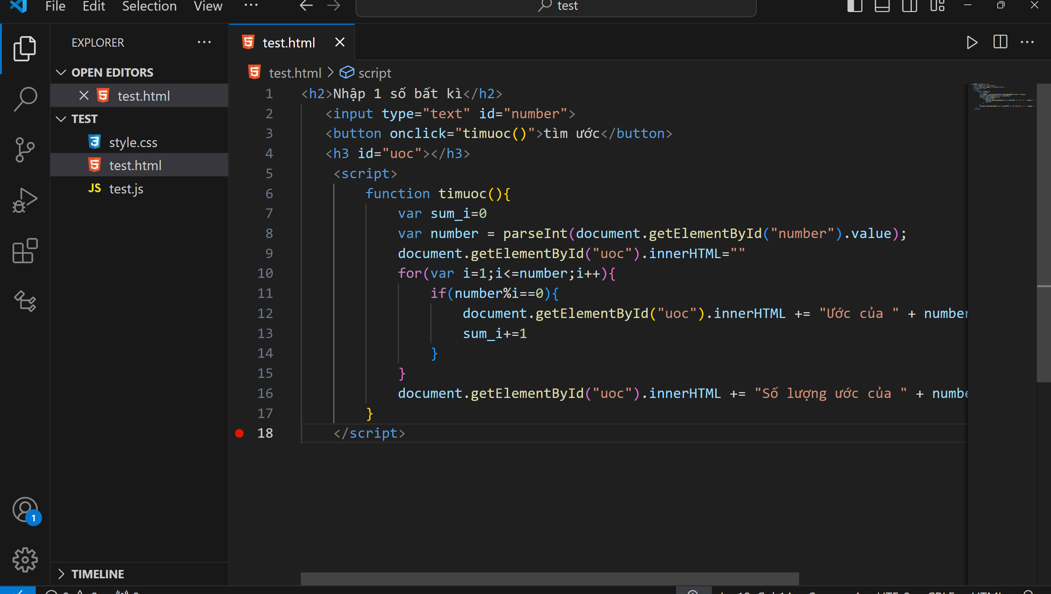Viewport: 1051px width, 594px height.
Task: Click EXPLORER panel title
Action: pos(97,42)
